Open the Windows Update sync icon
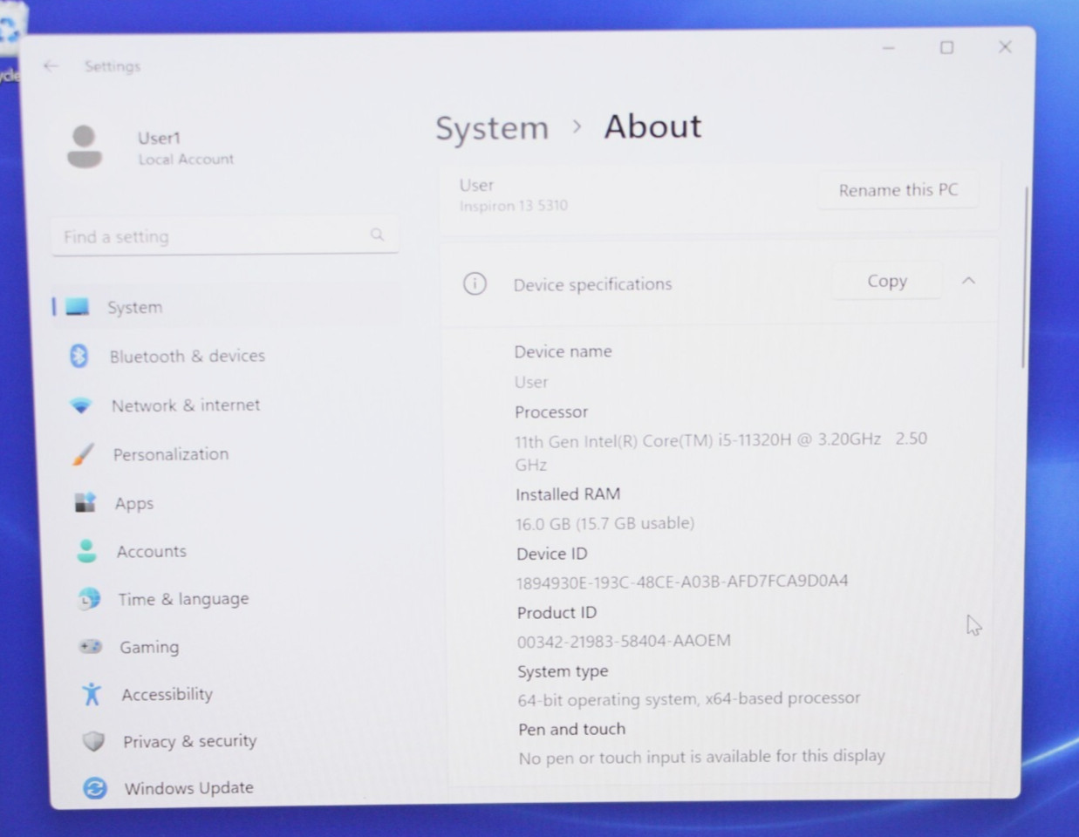This screenshot has height=837, width=1079. click(95, 788)
